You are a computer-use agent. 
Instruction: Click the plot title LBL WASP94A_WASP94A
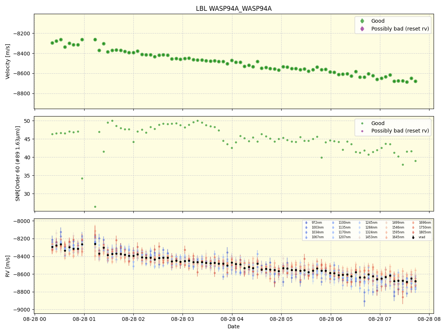(x=234, y=9)
